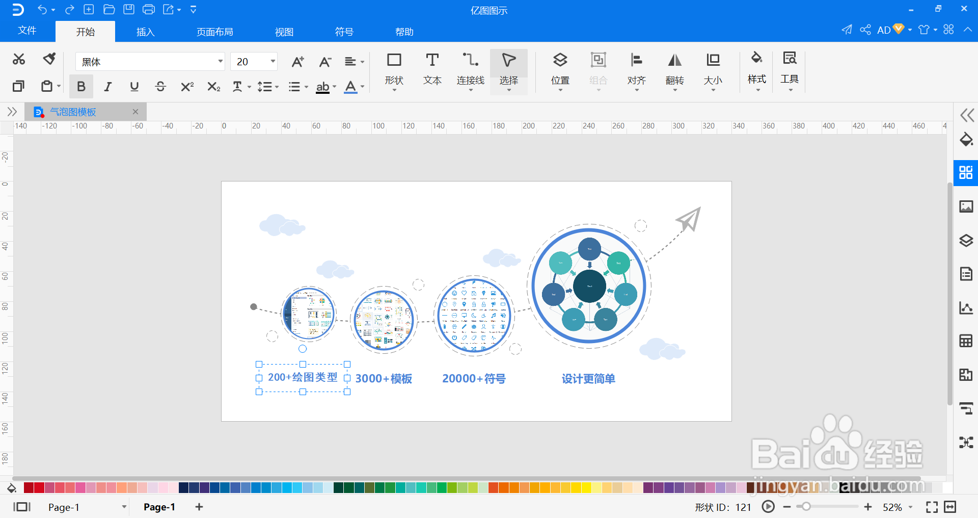Toggle Superscript formatting

[187, 86]
